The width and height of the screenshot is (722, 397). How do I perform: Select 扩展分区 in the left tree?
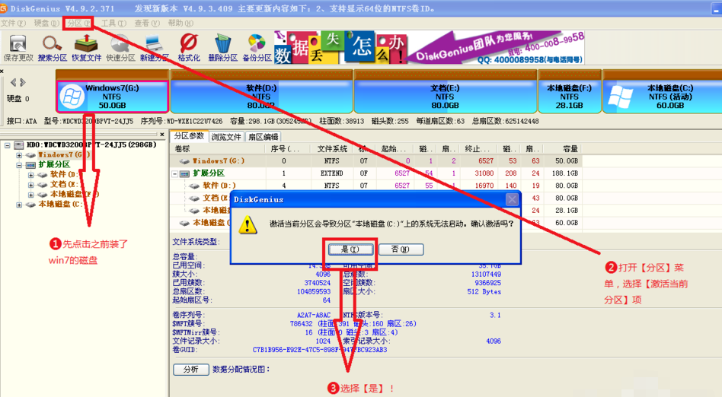click(x=54, y=165)
